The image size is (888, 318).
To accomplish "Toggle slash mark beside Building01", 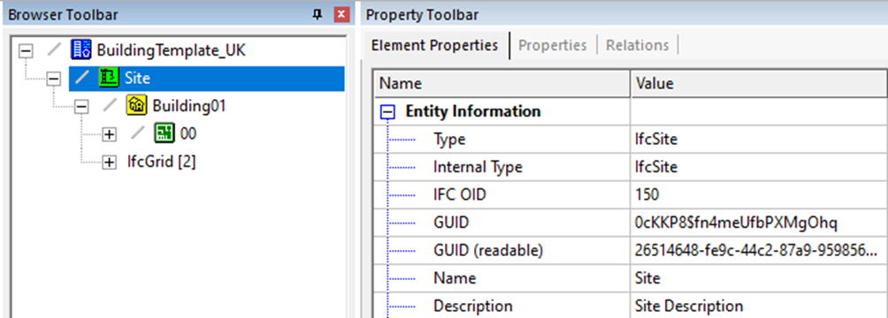I will 110,106.
